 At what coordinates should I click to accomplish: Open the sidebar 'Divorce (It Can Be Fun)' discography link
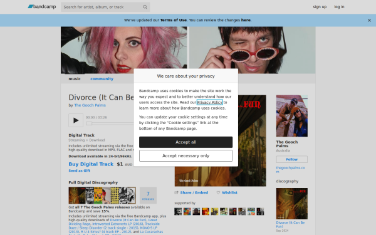point(290,224)
